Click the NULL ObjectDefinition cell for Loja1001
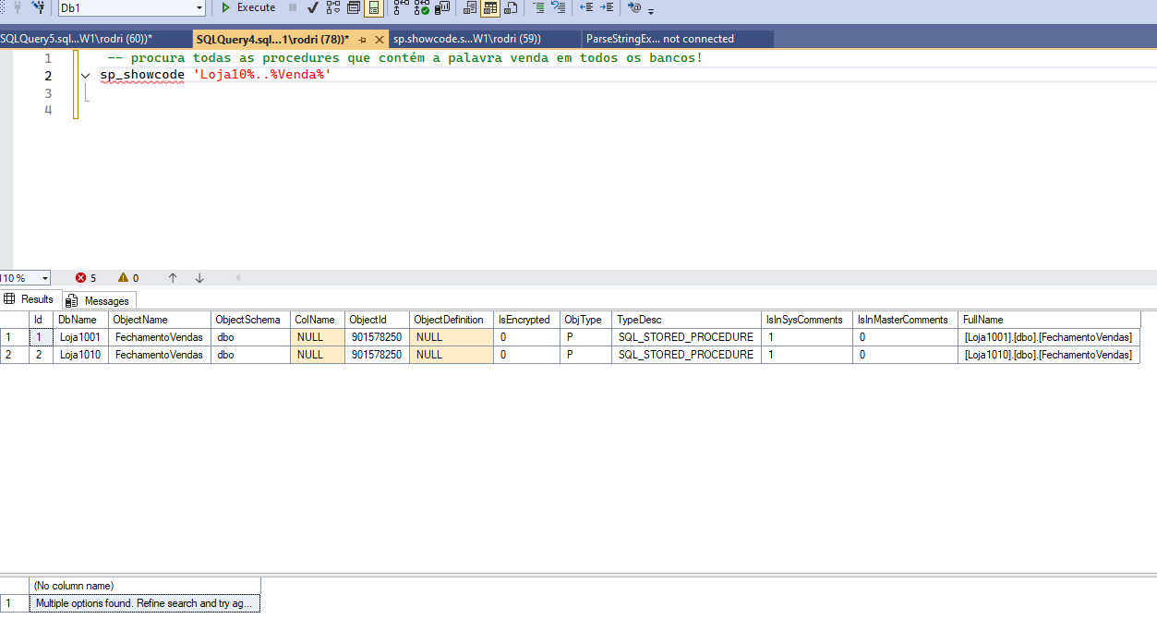 tap(452, 337)
